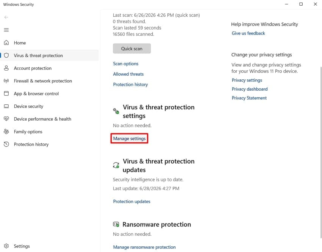Open Manage settings link
This screenshot has width=322, height=252.
(130, 139)
